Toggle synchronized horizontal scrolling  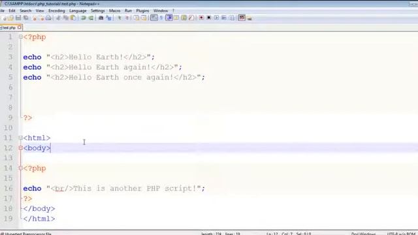point(144,18)
